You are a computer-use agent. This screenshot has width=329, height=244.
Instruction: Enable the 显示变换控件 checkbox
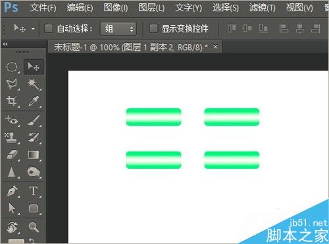(153, 28)
